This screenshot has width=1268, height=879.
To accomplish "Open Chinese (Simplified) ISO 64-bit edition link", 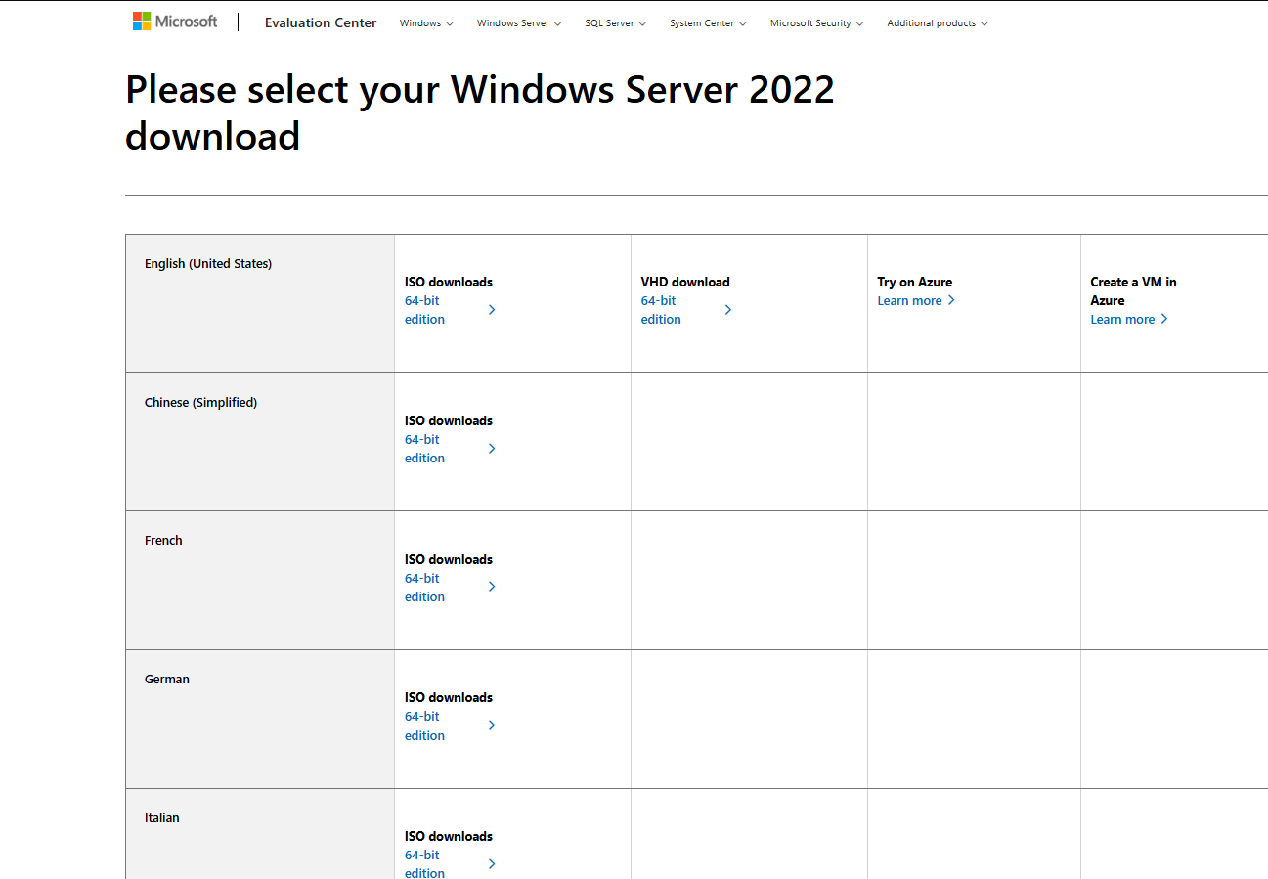I will pyautogui.click(x=425, y=449).
